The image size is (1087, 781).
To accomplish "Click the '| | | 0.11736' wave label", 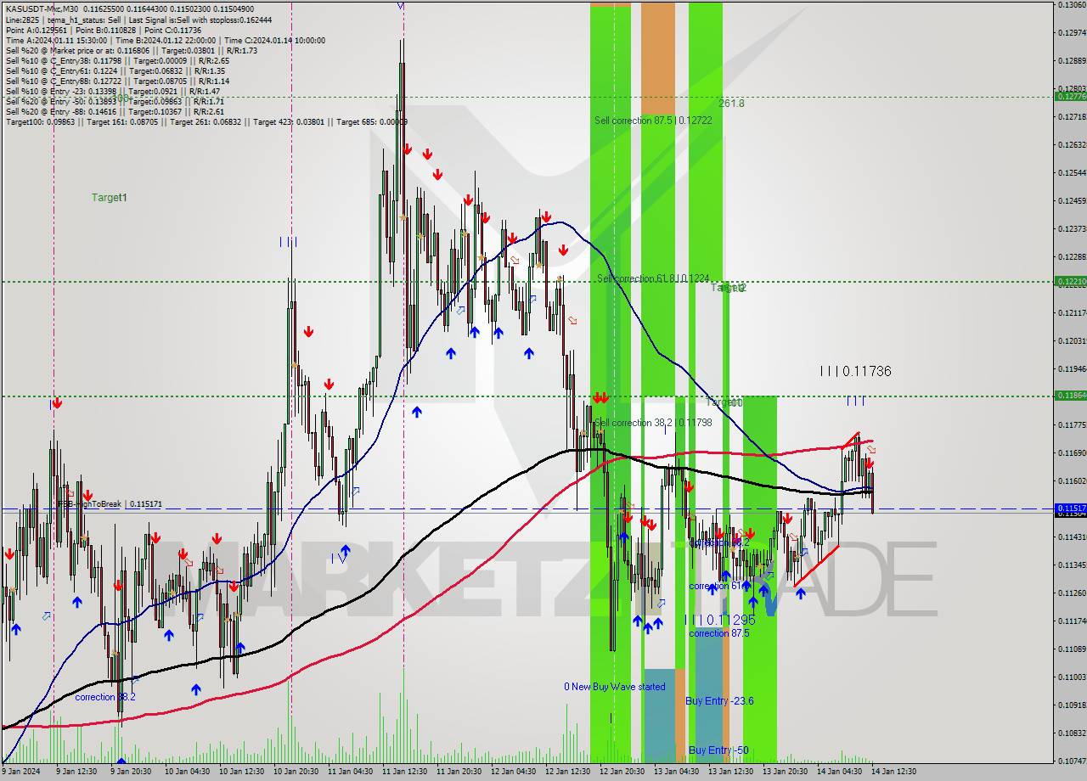I will point(855,371).
